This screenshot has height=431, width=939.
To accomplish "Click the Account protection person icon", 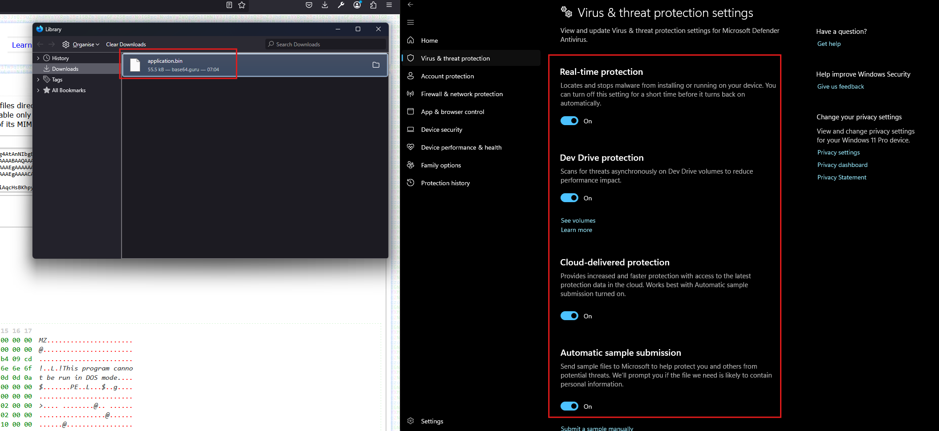I will (x=411, y=76).
